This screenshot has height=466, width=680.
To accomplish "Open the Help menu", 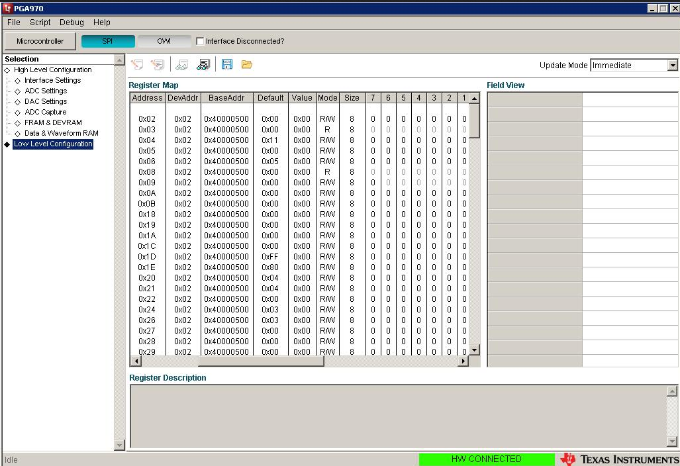I will point(102,22).
